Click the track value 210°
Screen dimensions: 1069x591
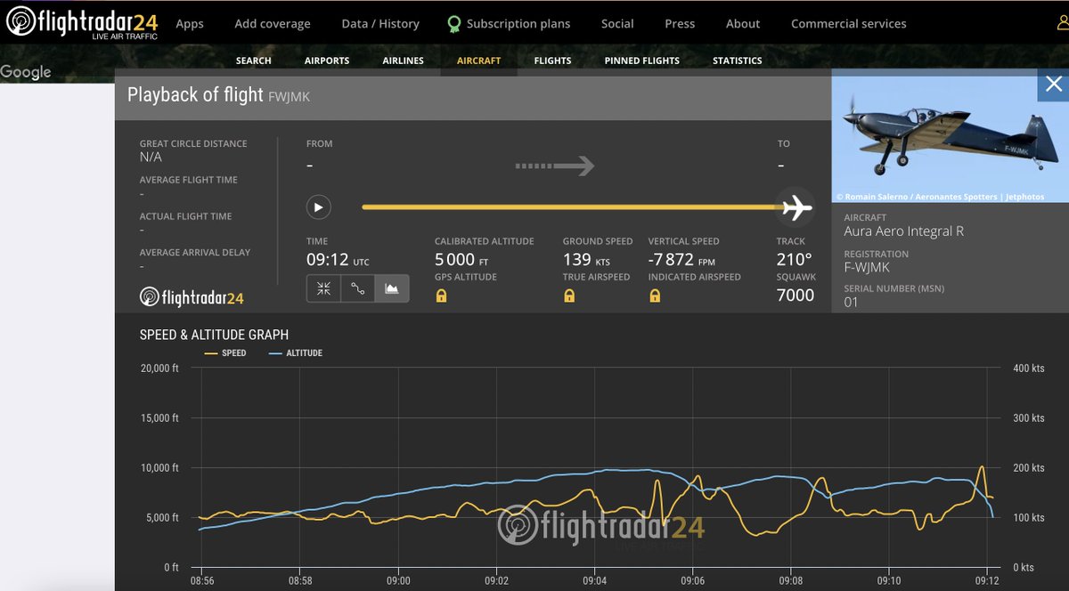coord(795,260)
